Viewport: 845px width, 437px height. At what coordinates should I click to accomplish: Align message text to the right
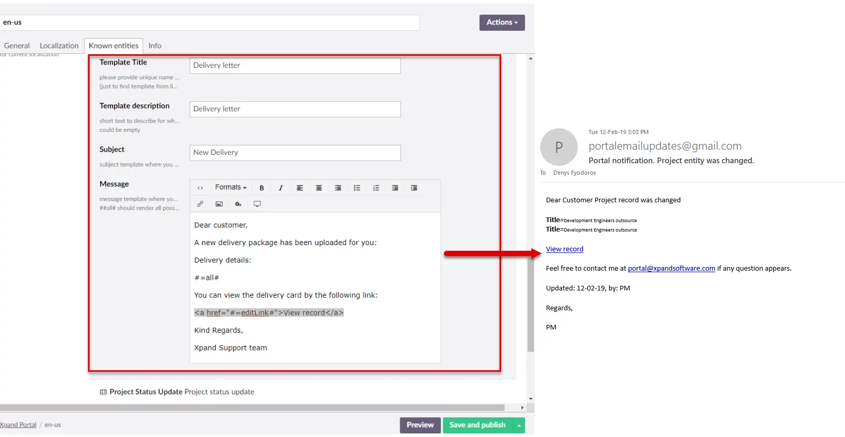click(338, 188)
